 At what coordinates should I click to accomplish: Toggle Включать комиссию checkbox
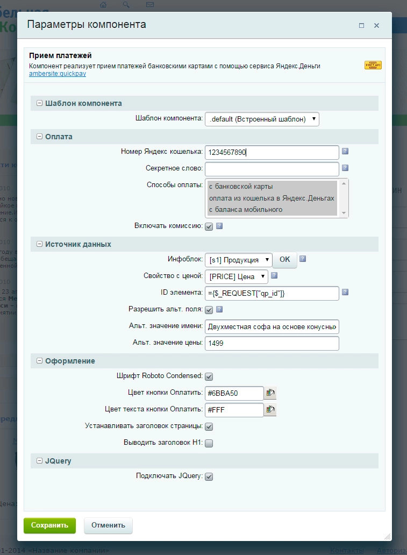click(x=209, y=226)
